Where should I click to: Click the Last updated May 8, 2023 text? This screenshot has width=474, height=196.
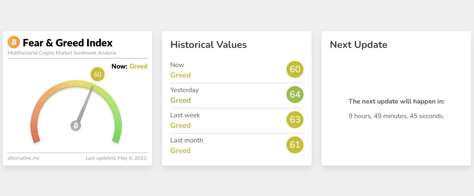point(116,158)
